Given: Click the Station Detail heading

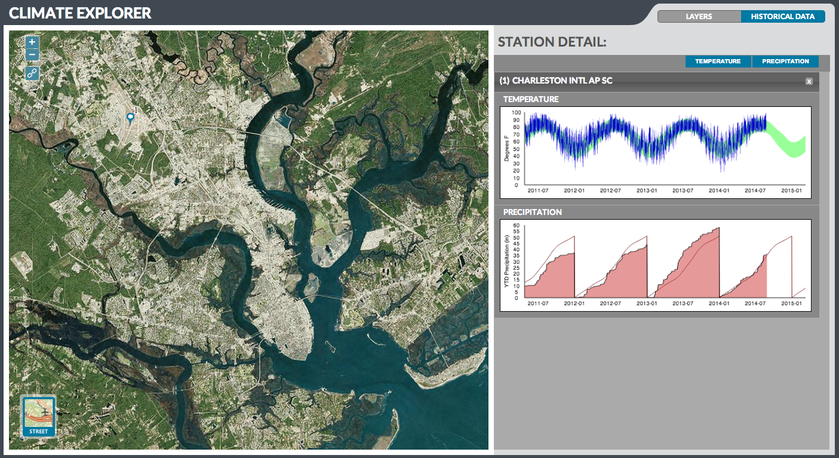Looking at the screenshot, I should tap(552, 42).
